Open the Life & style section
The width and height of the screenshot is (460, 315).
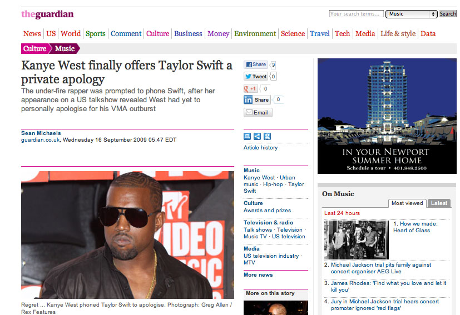[398, 34]
